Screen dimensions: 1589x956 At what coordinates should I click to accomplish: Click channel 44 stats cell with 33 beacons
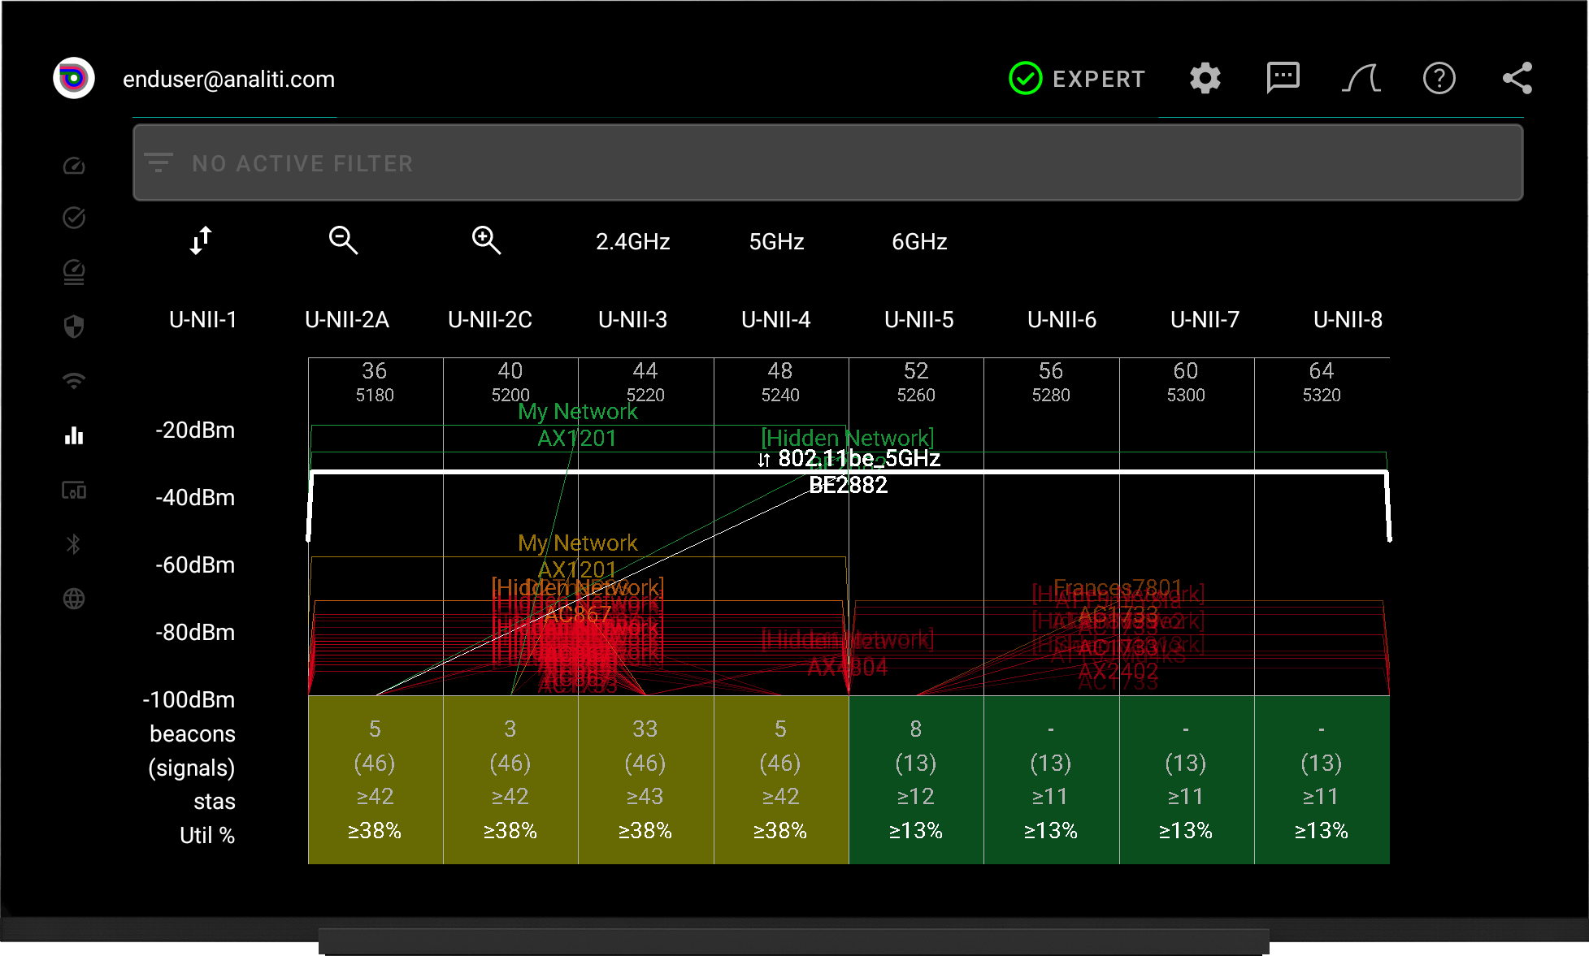(645, 780)
